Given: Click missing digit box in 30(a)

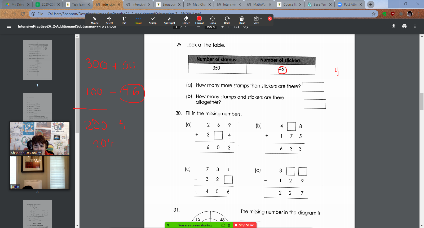Looking at the screenshot, I should [218, 135].
